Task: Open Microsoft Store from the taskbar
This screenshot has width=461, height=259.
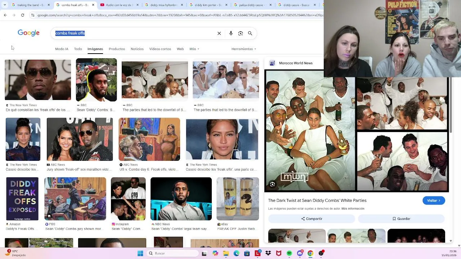Action: point(247,253)
